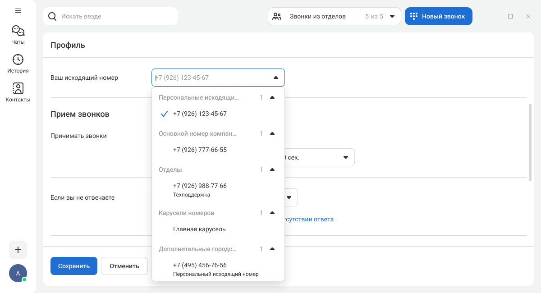Click the search magnifier icon
Image resolution: width=541 pixels, height=293 pixels.
click(x=52, y=16)
